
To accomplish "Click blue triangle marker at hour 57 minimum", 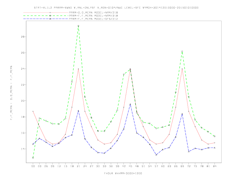I will [x=156, y=155].
